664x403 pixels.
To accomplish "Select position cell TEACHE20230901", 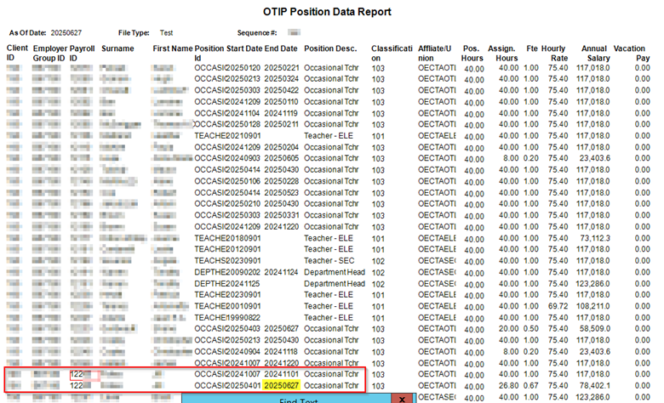I will [227, 294].
